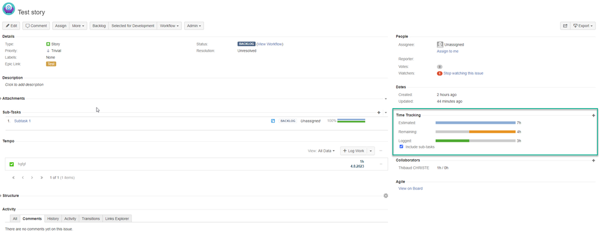Click the project avatar icon beside Test story

pyautogui.click(x=8, y=8)
